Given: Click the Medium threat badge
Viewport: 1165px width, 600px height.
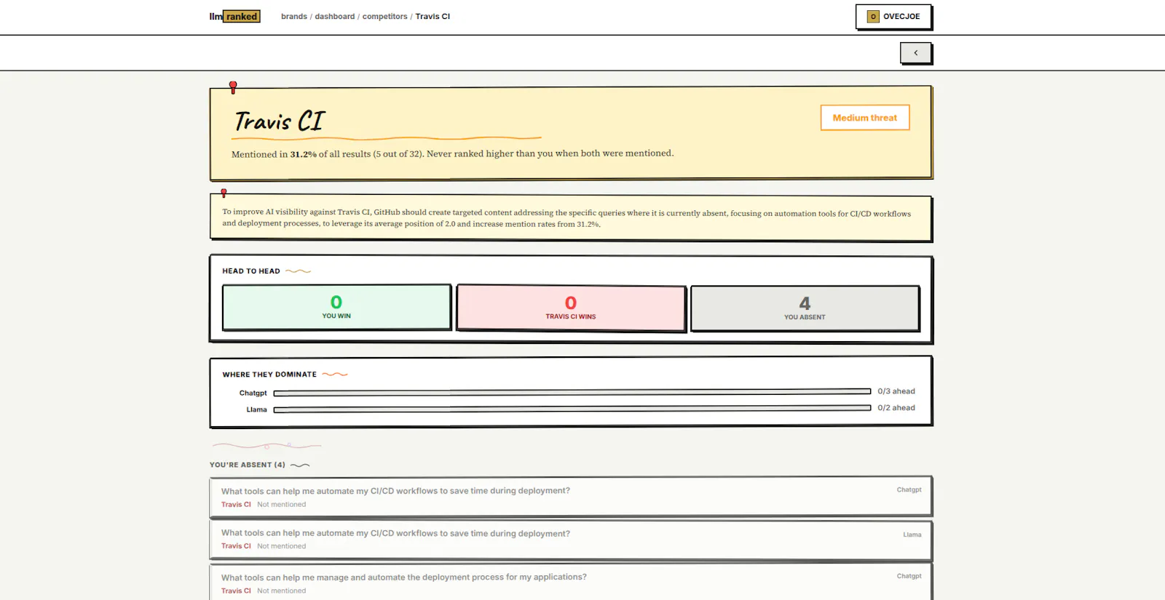Looking at the screenshot, I should 865,118.
